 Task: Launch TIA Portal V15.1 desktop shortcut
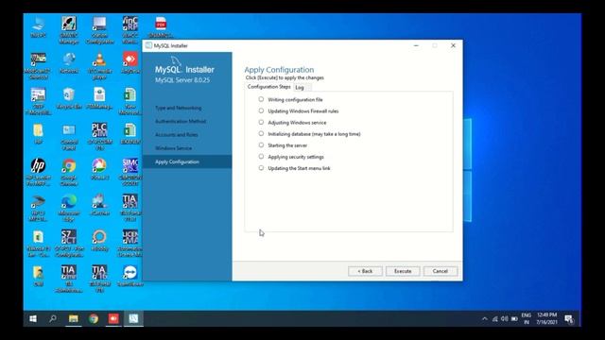[x=130, y=208]
